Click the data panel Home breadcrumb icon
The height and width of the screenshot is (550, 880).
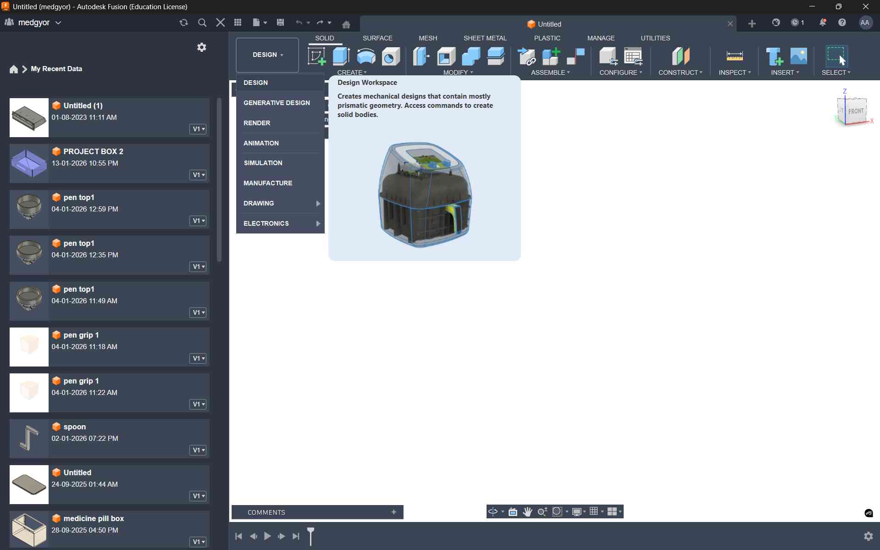coord(14,69)
